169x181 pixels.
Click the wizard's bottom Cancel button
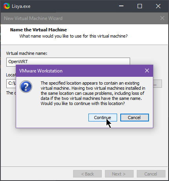point(151,174)
